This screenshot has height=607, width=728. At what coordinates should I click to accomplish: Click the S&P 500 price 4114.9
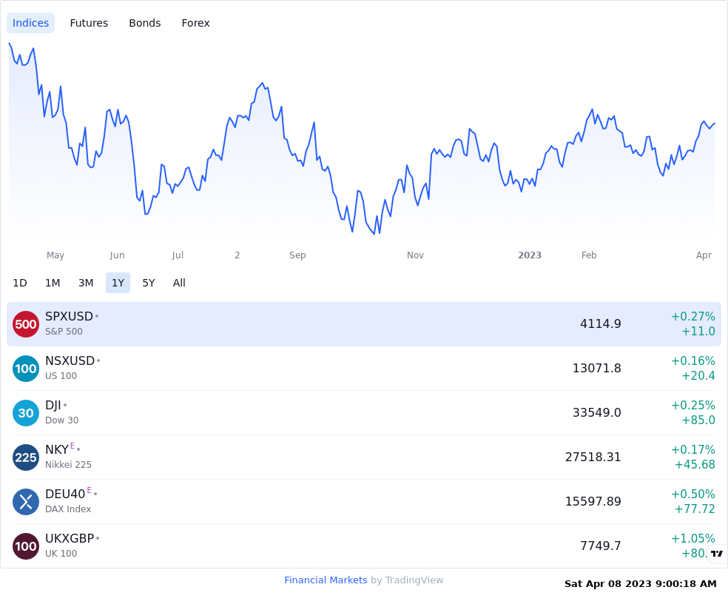tap(600, 323)
